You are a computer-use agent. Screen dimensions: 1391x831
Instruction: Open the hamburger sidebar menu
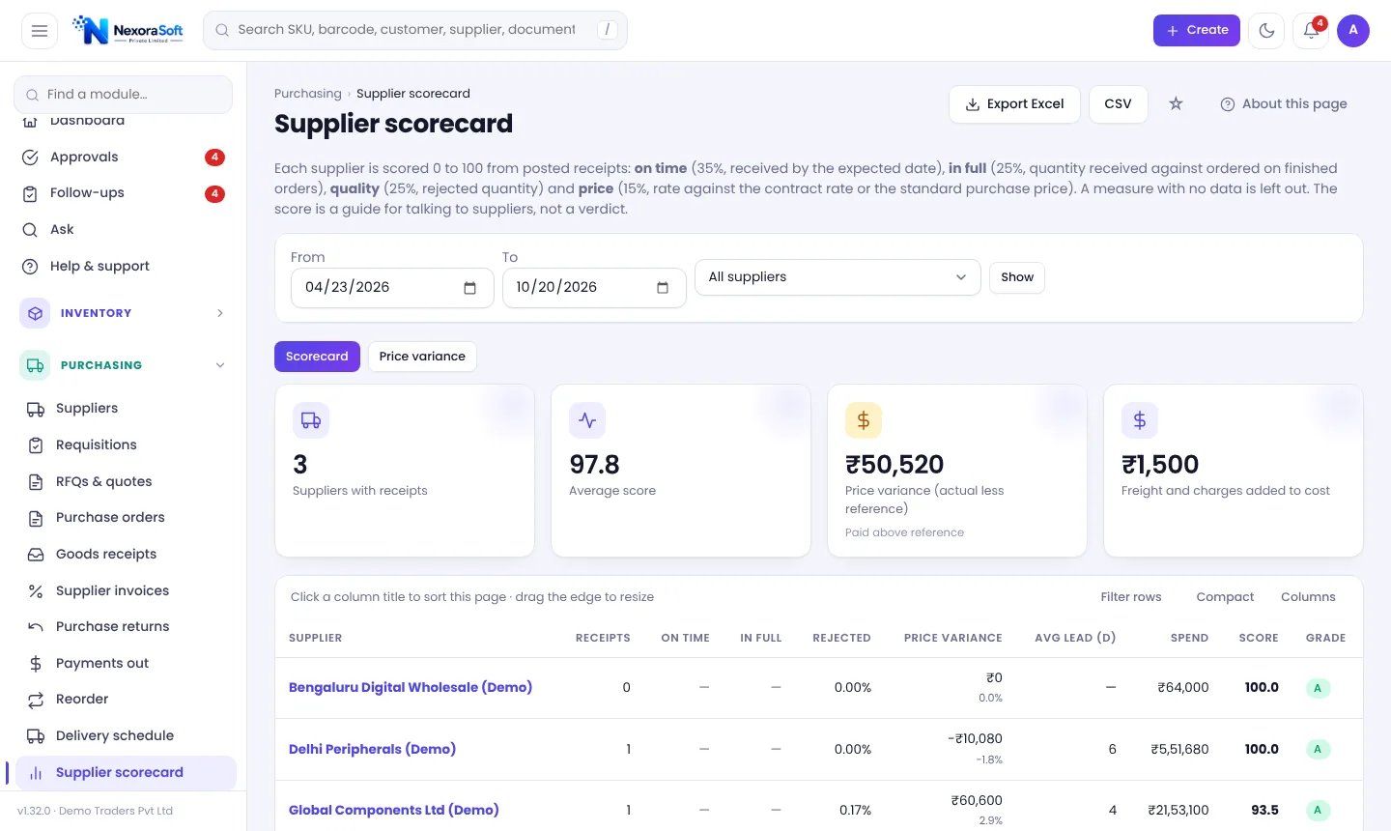[40, 31]
